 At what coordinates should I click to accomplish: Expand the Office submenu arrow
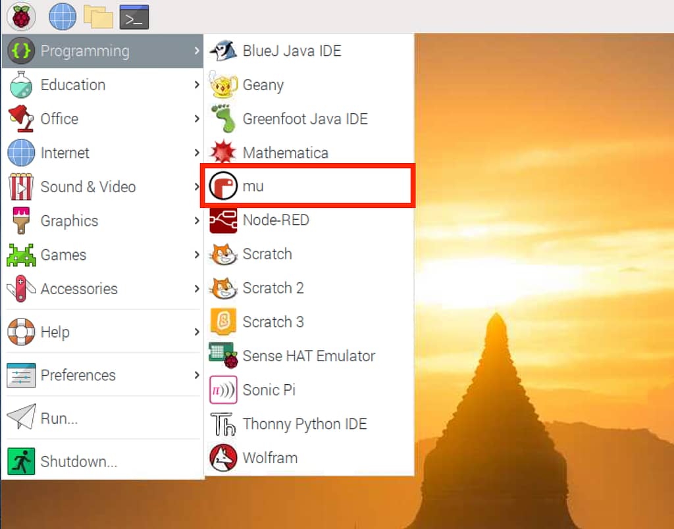pos(196,118)
